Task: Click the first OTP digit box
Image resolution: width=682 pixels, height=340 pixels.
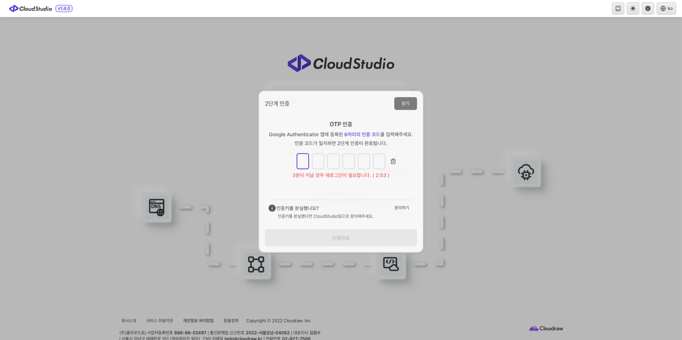Action: tap(303, 161)
